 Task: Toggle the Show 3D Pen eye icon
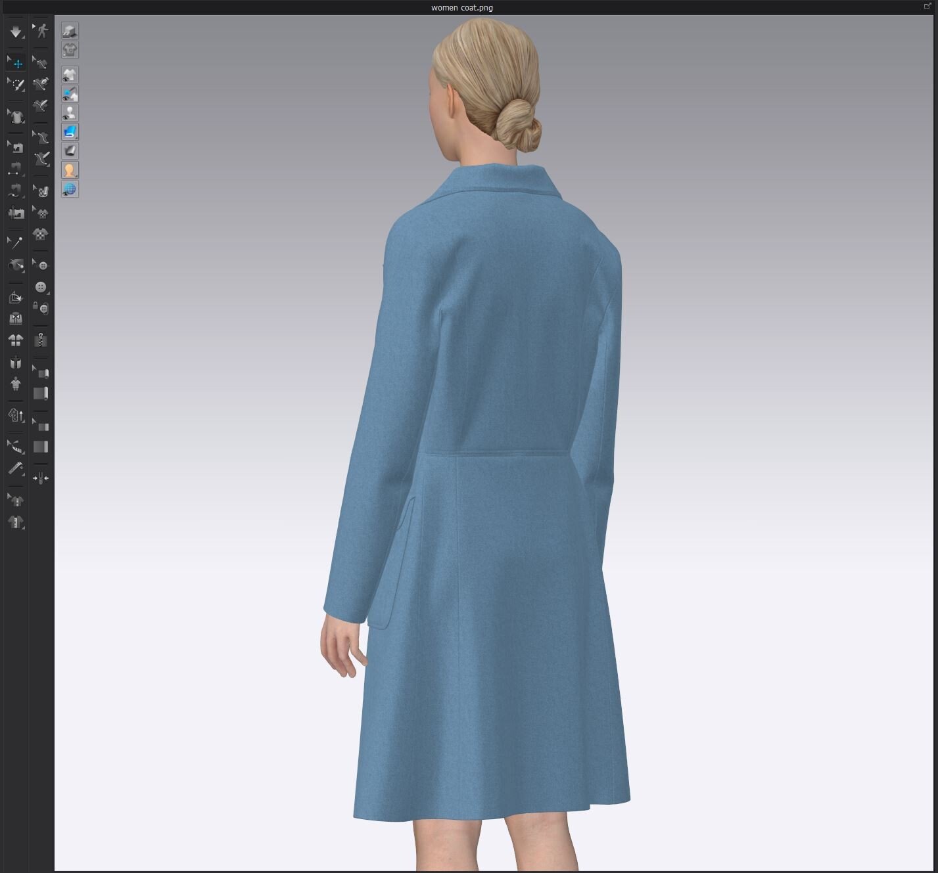point(70,94)
